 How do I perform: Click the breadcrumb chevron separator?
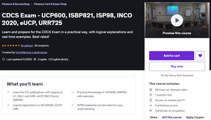[x=32, y=4]
